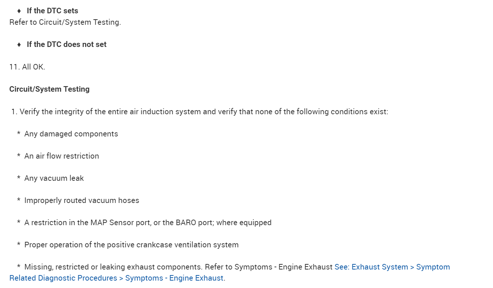
Task: Click the 'If the DTC does not set' text
Action: [66, 44]
